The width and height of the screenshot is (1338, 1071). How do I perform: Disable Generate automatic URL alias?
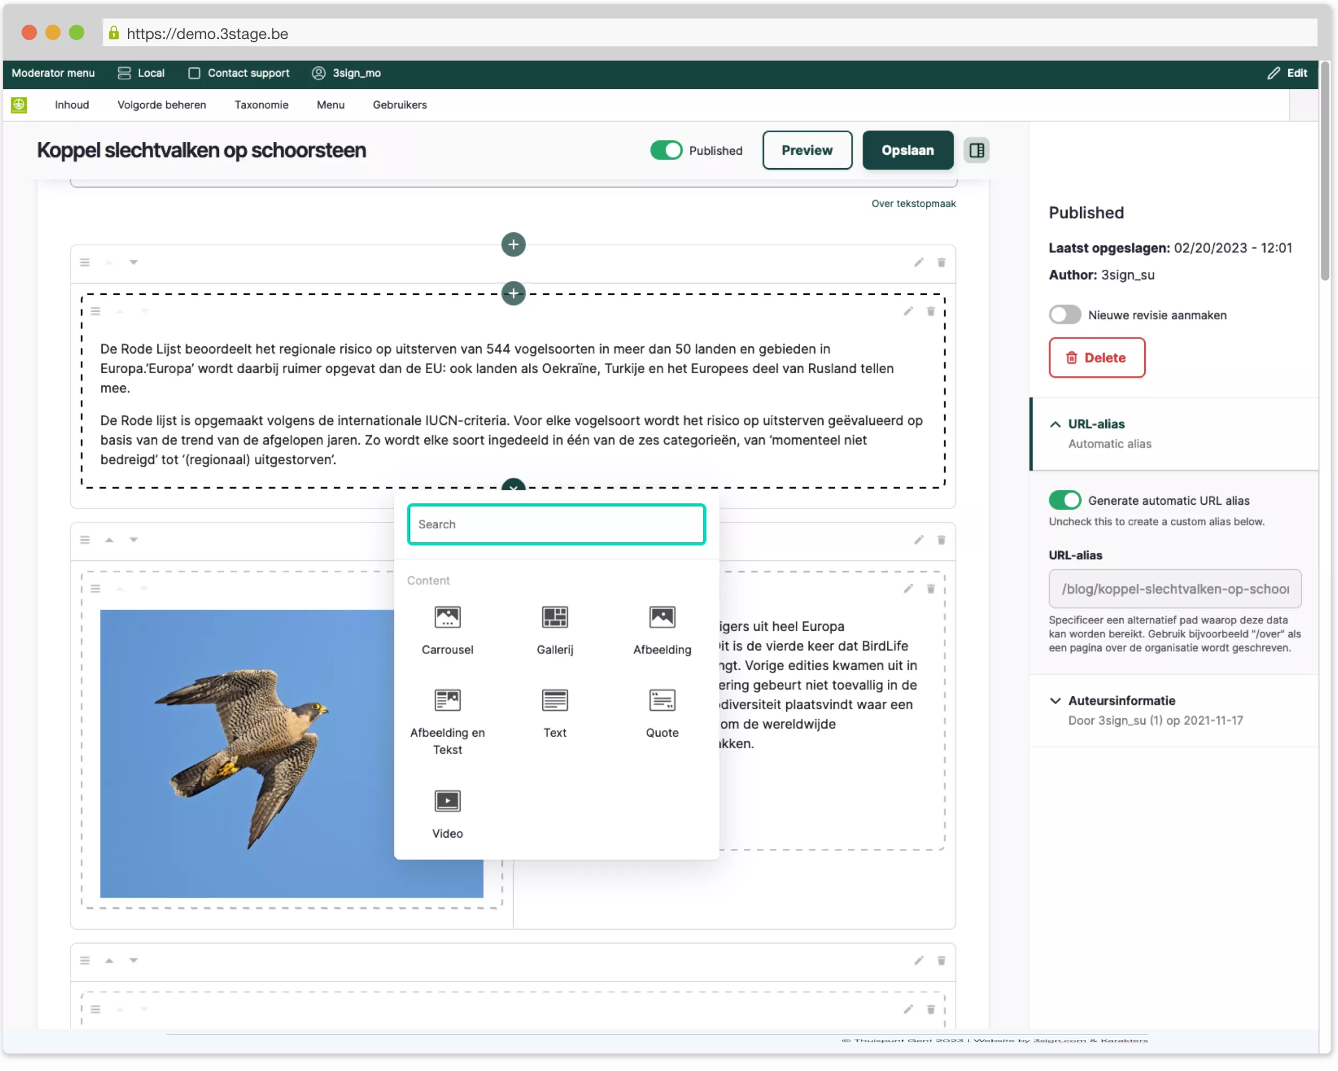1065,500
